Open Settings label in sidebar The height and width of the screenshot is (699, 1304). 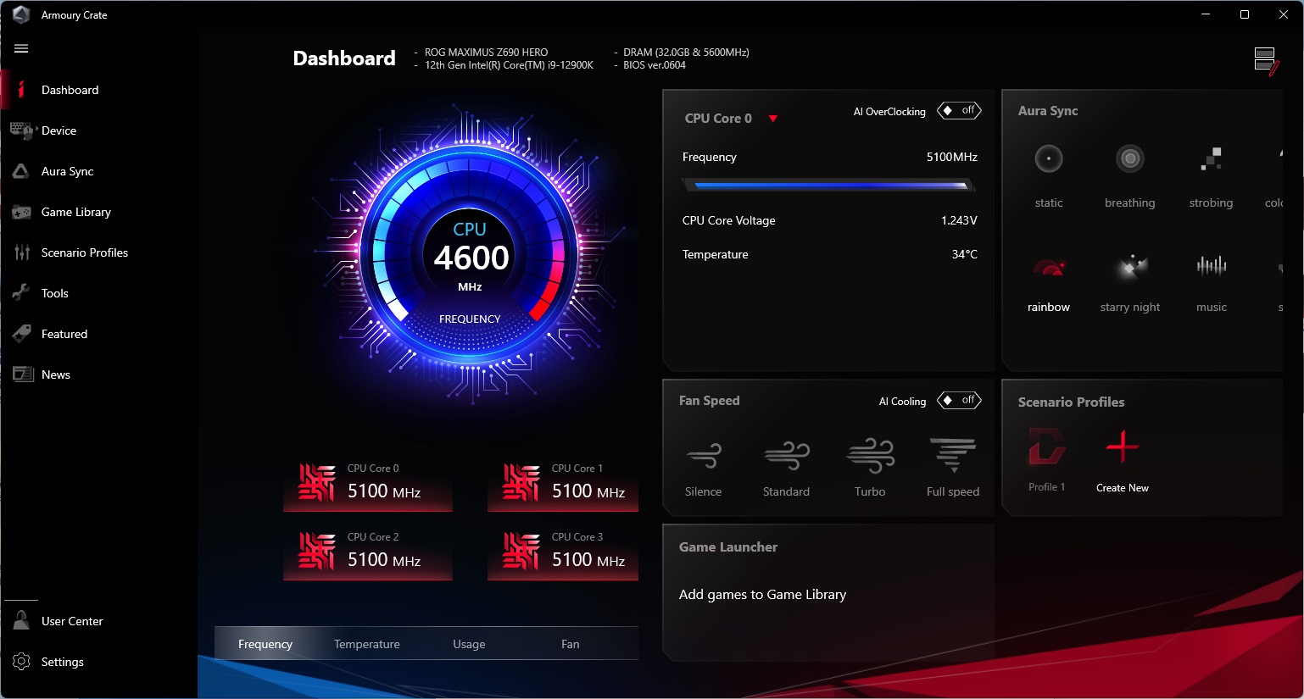point(63,662)
